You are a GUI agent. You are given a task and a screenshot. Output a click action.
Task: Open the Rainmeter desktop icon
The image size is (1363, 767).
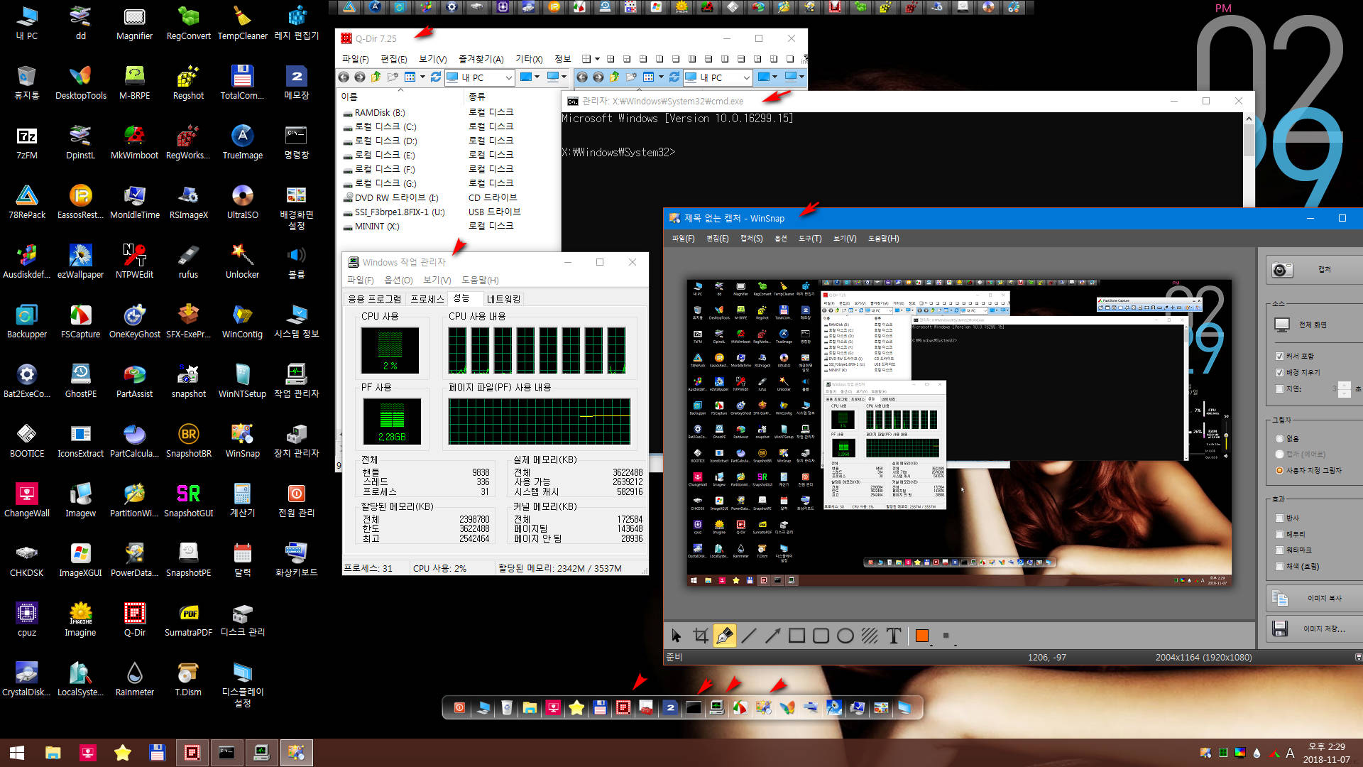[x=134, y=679]
